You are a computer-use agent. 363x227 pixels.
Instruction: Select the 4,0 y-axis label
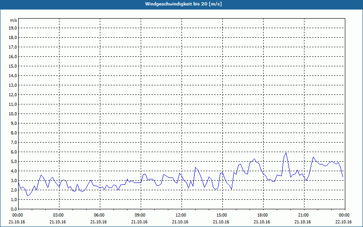14,171
